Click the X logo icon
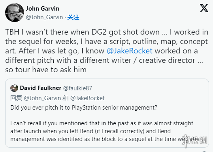The width and height of the screenshot is (213, 152). tap(204, 8)
